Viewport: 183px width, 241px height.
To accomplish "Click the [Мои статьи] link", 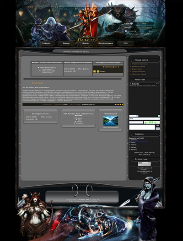I will [x=47, y=117].
